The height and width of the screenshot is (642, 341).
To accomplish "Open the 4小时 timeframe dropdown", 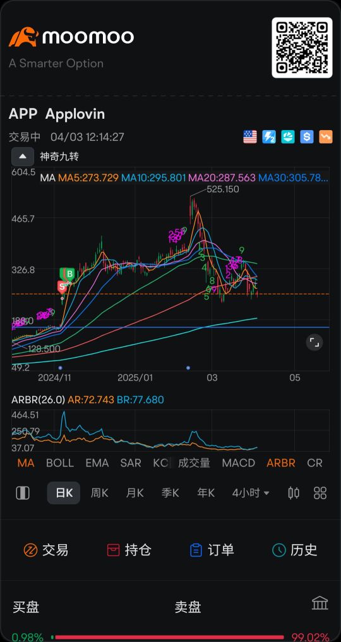I will (251, 493).
